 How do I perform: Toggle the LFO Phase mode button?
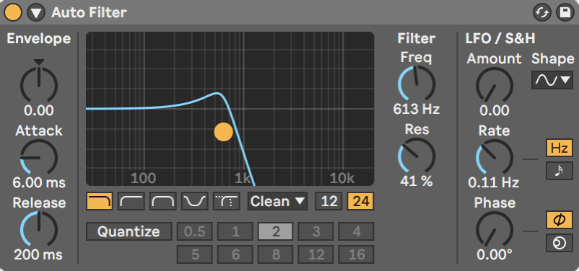coord(559,220)
